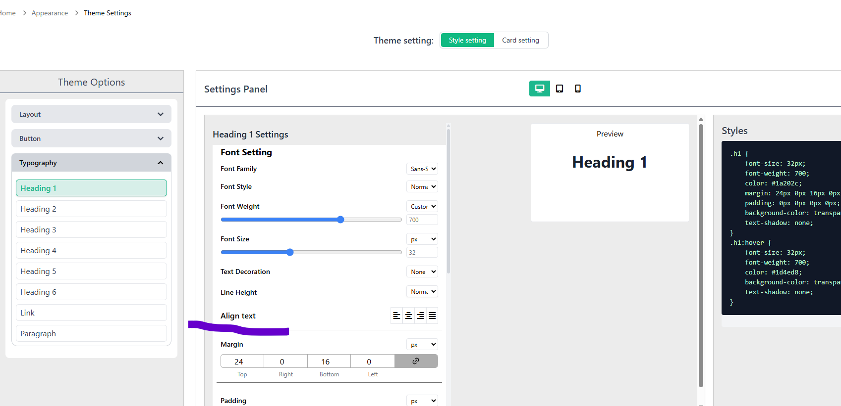Viewport: 841px width, 406px height.
Task: Click the margin Bottom input field
Action: (329, 361)
